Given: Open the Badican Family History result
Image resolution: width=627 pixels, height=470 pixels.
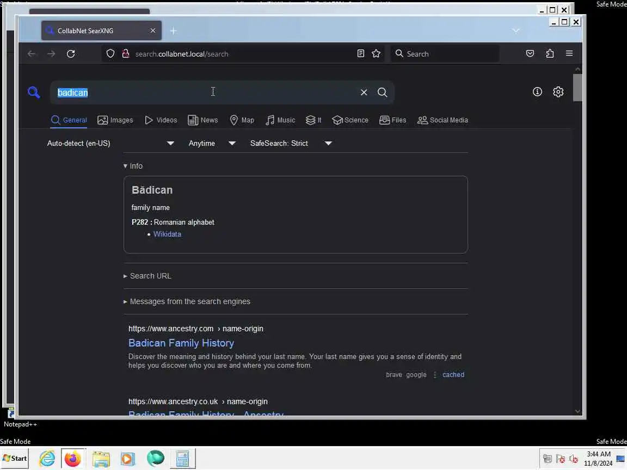Looking at the screenshot, I should point(181,343).
